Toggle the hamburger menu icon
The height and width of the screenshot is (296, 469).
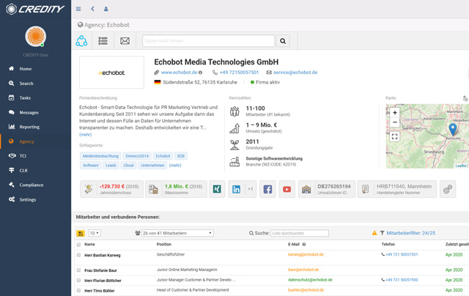pyautogui.click(x=78, y=10)
